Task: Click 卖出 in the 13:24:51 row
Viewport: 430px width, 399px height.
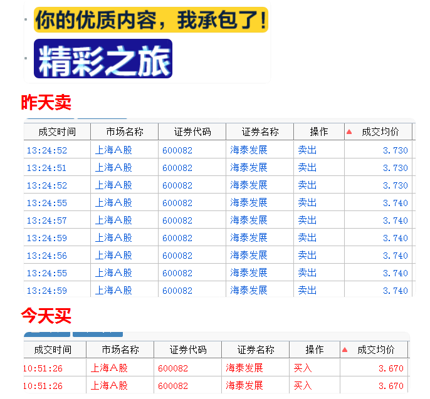Action: pos(307,167)
